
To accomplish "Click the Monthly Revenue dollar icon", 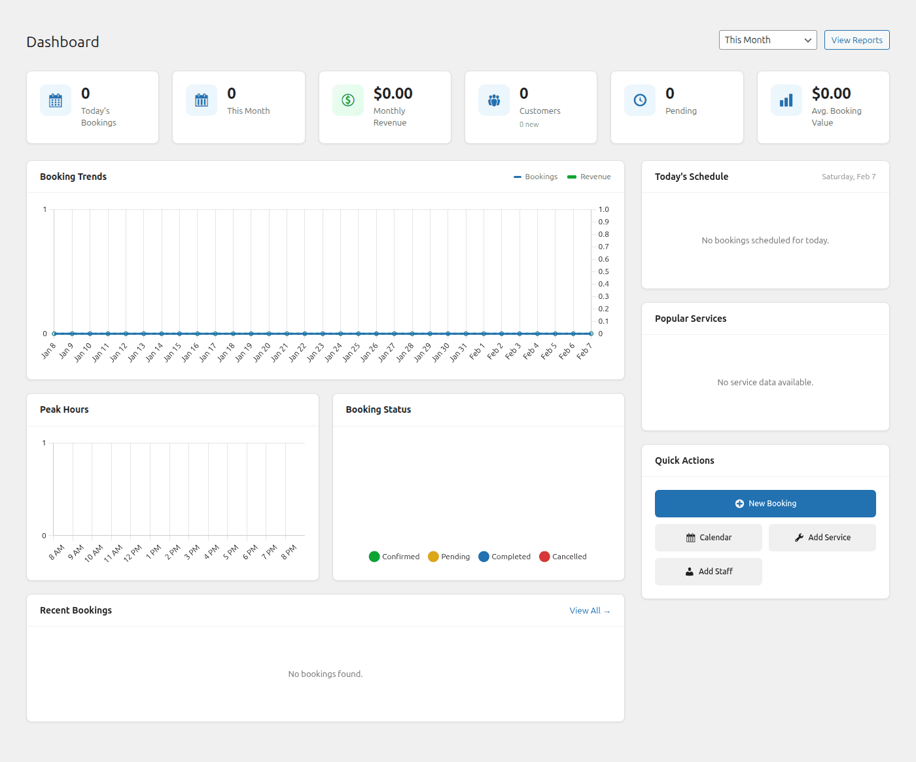I will [347, 100].
